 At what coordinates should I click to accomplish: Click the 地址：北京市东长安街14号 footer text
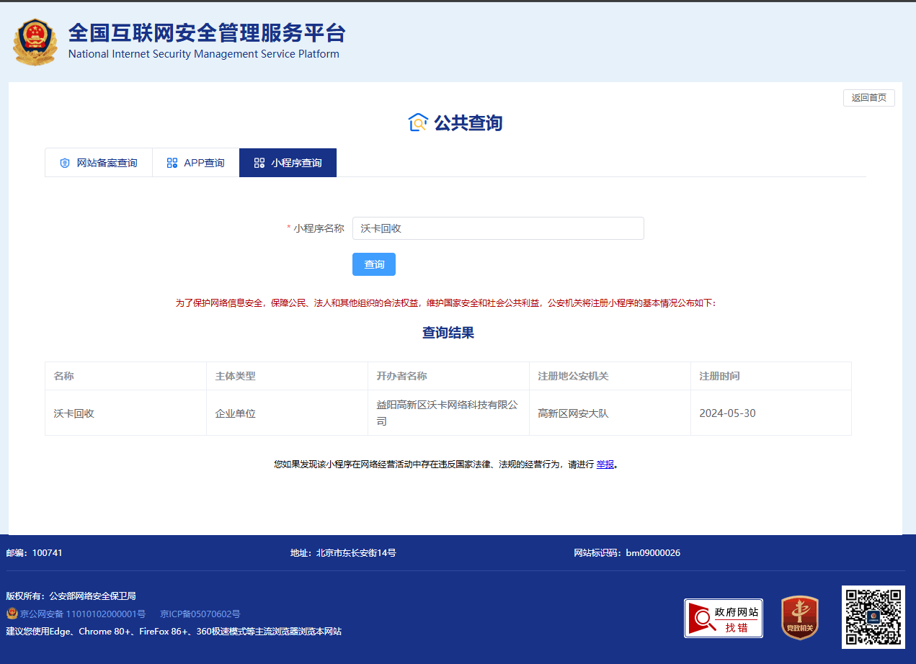[x=343, y=553]
